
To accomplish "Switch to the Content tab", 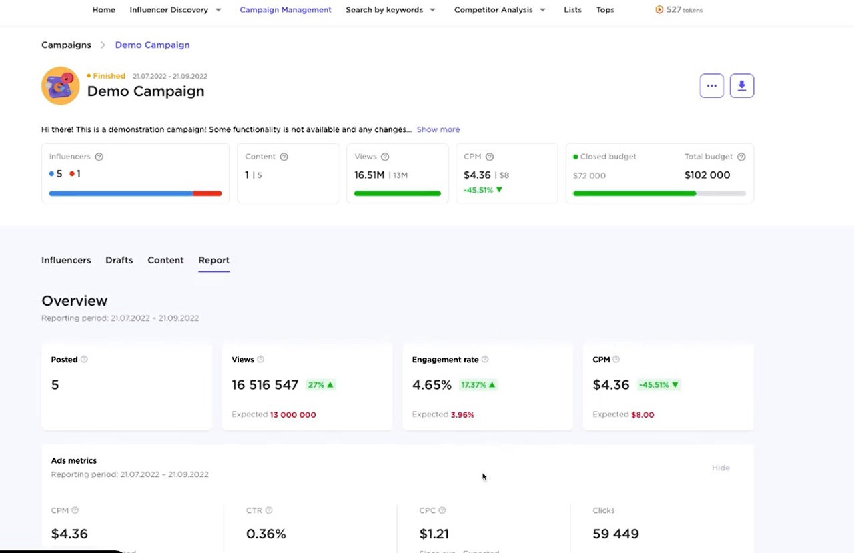I will pyautogui.click(x=165, y=260).
